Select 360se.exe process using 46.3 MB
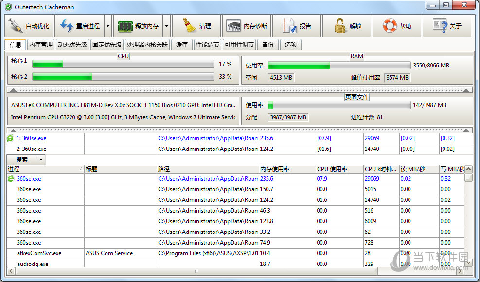Image resolution: width=480 pixels, height=282 pixels. [235, 211]
